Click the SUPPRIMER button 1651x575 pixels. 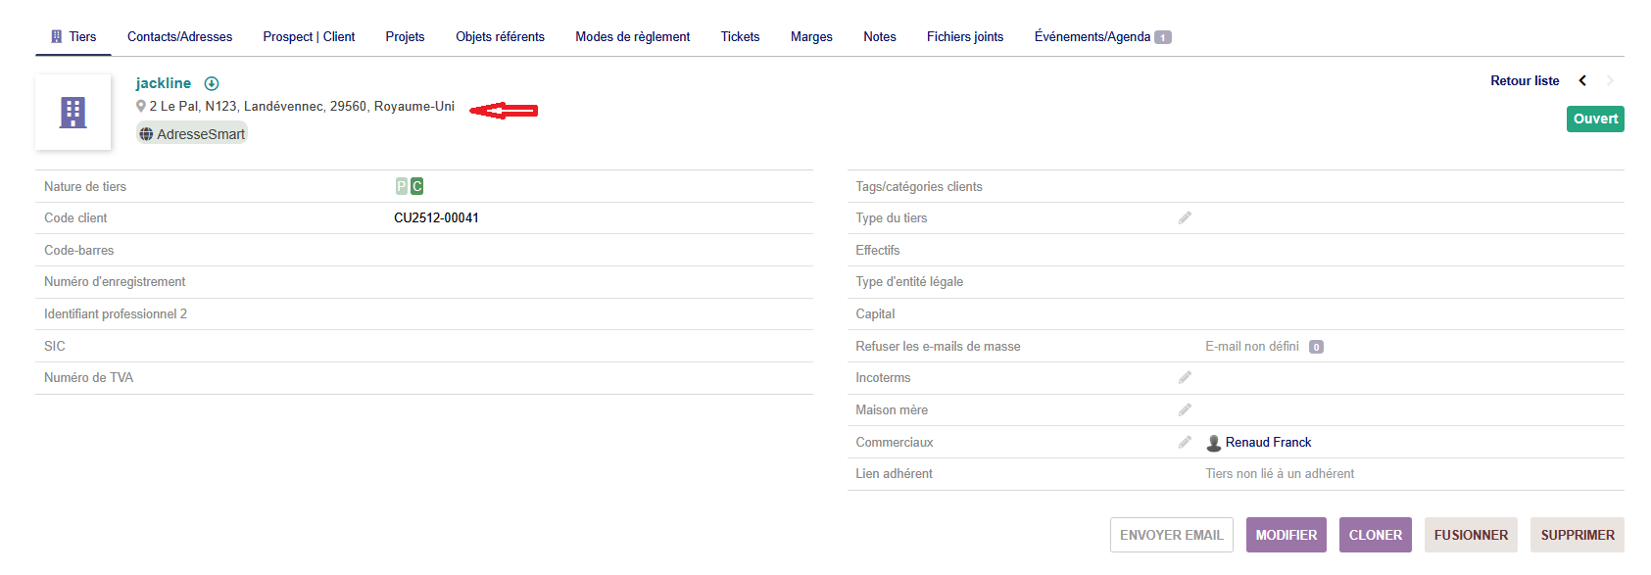(1577, 535)
